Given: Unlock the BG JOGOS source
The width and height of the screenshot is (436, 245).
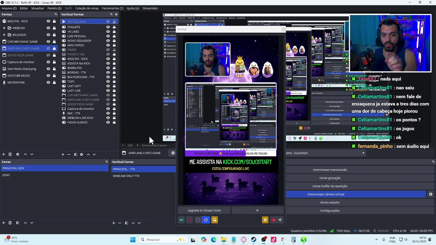Looking at the screenshot, I should pos(54,35).
